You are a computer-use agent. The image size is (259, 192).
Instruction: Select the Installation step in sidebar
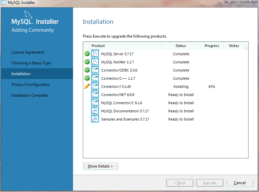pos(37,74)
